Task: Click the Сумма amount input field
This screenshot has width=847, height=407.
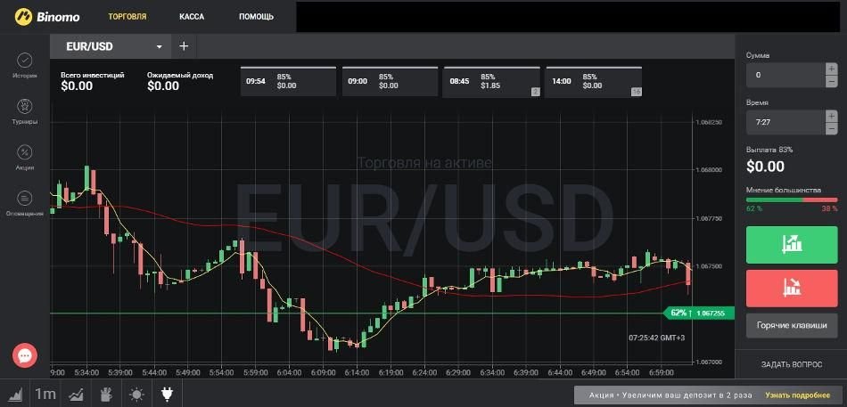Action: coord(786,75)
